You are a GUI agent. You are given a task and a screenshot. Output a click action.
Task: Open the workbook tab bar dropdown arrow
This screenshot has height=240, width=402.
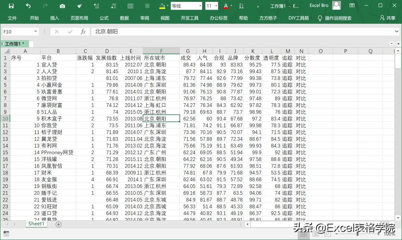[392, 44]
